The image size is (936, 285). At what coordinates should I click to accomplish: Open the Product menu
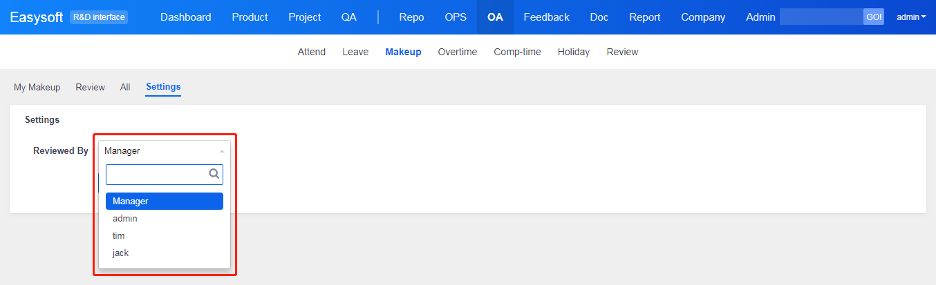(250, 17)
